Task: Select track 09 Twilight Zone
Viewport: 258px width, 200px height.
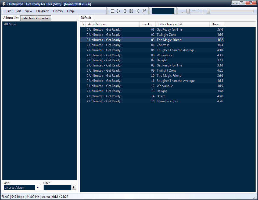Action: point(152,71)
